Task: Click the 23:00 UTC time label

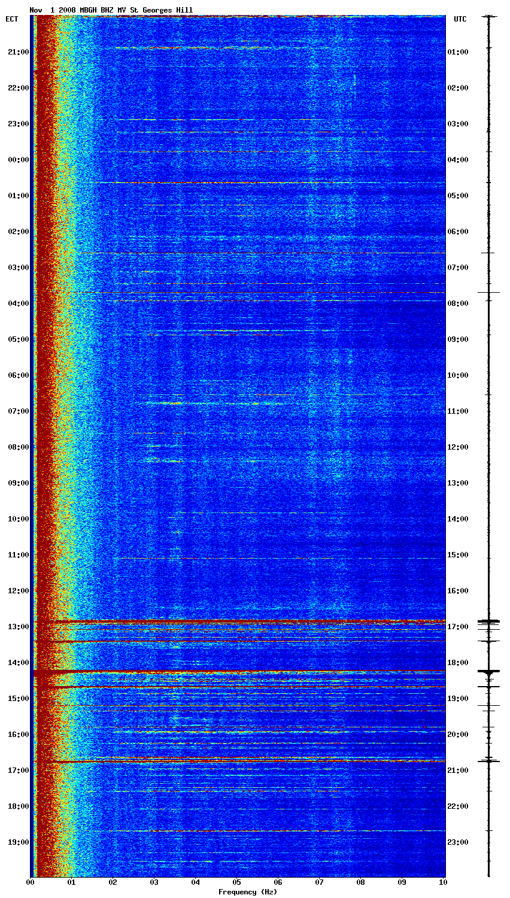Action: pyautogui.click(x=458, y=842)
